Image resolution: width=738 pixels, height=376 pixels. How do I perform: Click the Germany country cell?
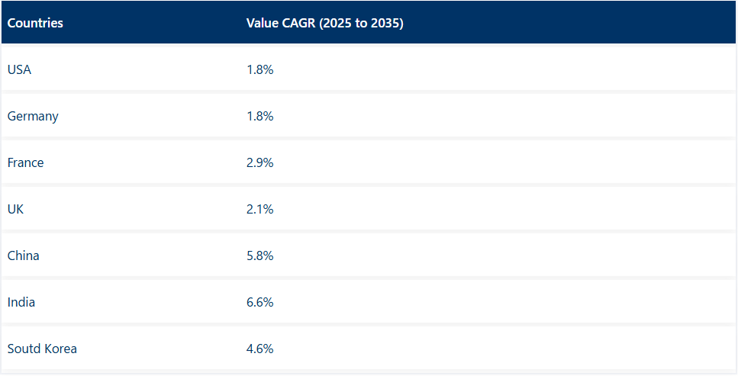[x=33, y=116]
